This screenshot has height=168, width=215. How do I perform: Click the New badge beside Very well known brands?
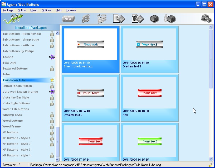(52, 92)
